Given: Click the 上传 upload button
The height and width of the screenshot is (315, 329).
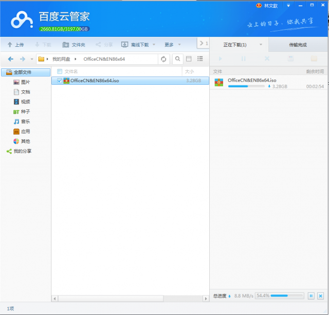Looking at the screenshot, I should tap(16, 45).
